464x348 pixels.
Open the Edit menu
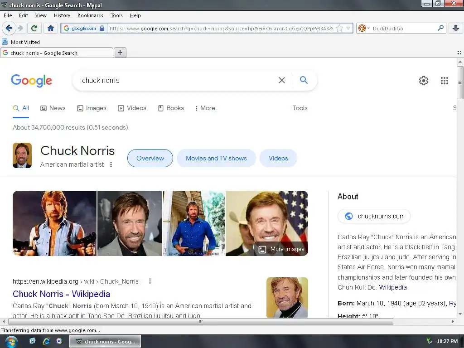tap(24, 15)
